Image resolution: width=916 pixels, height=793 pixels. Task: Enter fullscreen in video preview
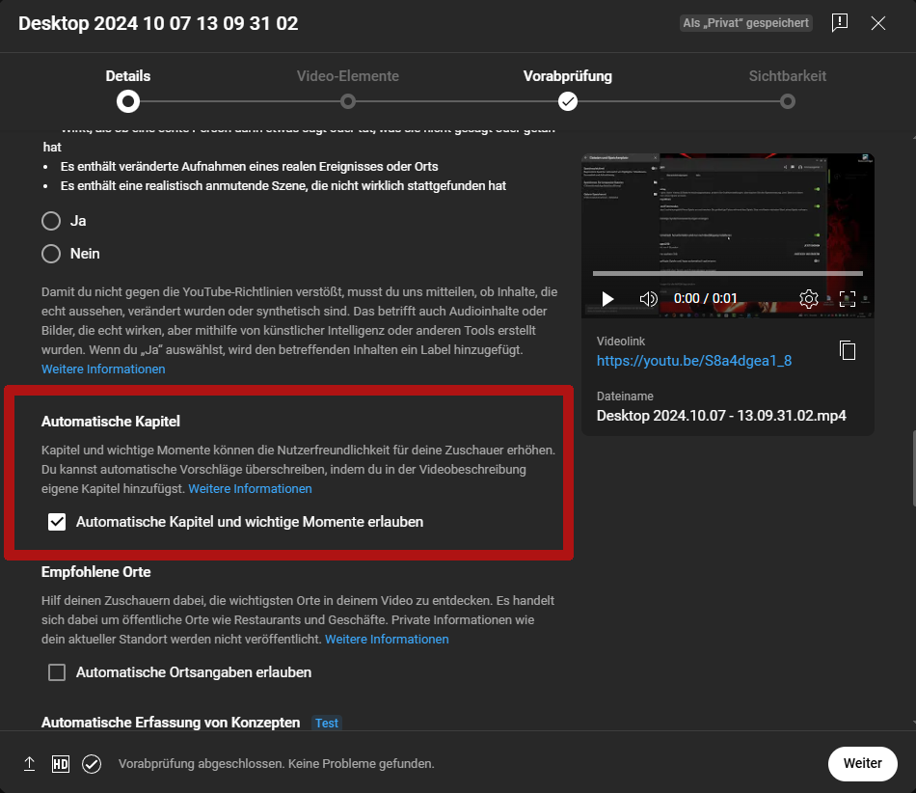[x=848, y=299]
